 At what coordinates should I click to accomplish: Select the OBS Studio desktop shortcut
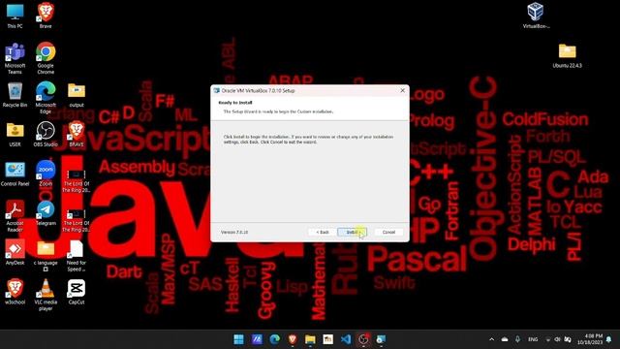[46, 135]
